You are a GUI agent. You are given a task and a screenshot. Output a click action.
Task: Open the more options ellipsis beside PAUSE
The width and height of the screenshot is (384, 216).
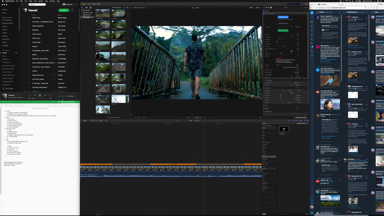pos(72,10)
